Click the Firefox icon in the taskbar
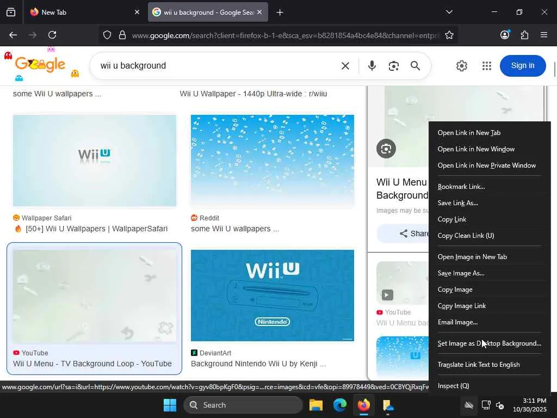 pos(364,405)
